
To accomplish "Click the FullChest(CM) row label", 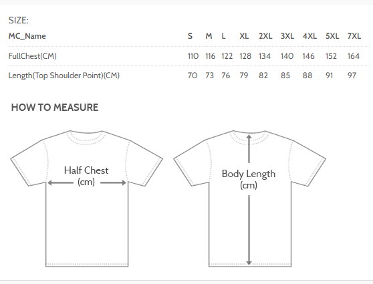I will point(33,56).
